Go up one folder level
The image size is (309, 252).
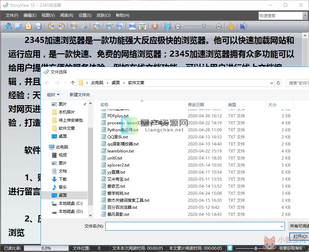(x=73, y=83)
